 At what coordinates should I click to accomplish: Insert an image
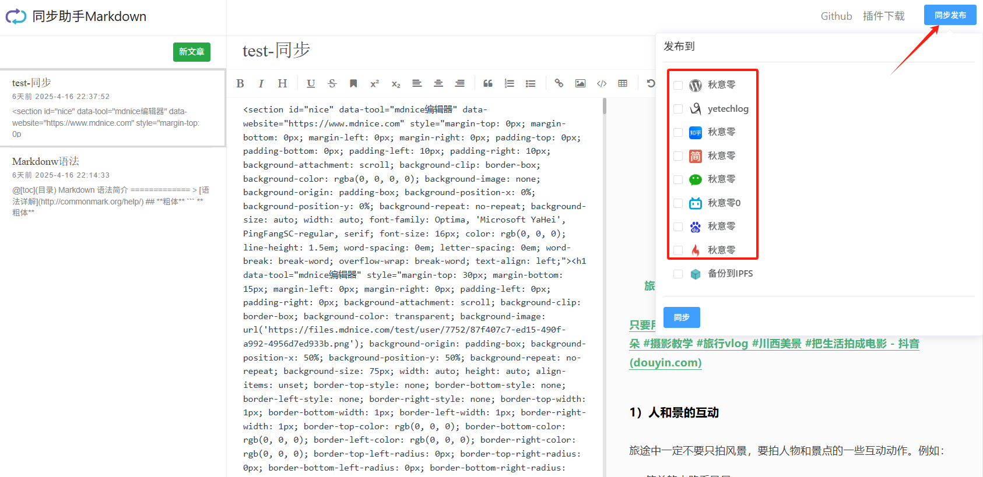(580, 83)
